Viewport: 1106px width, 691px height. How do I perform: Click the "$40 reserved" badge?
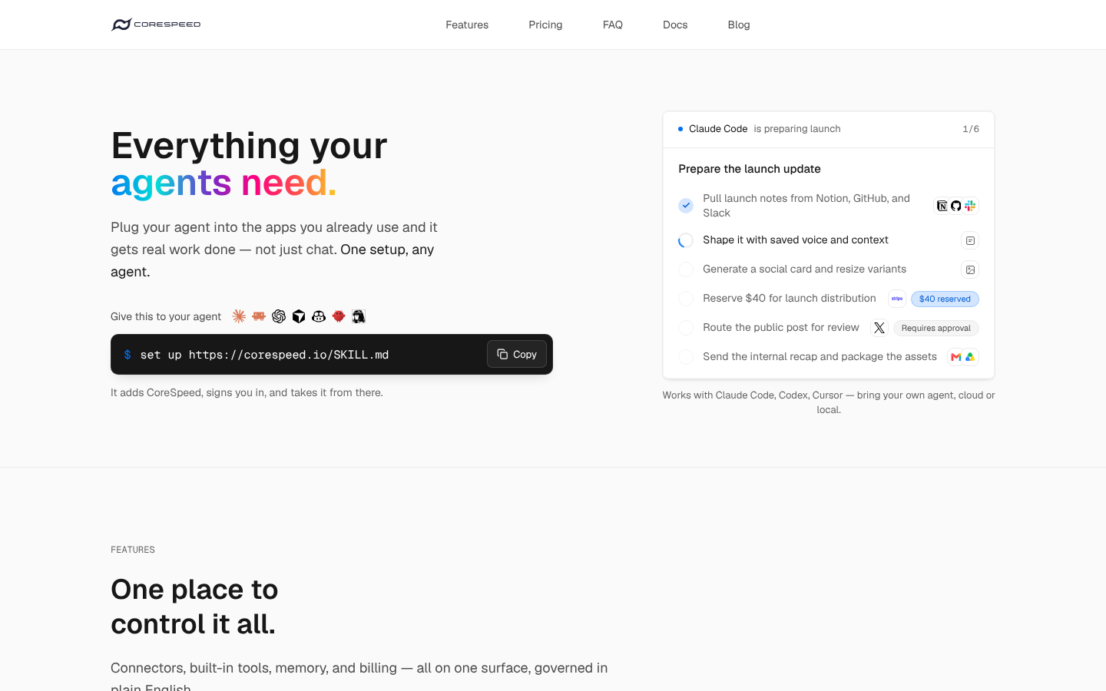tap(945, 299)
